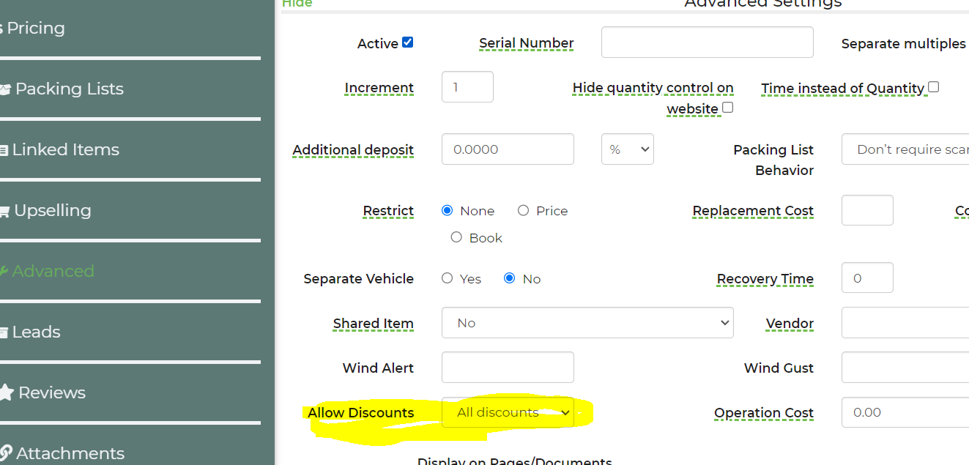Click the link icon beside Attachments

(x=6, y=453)
